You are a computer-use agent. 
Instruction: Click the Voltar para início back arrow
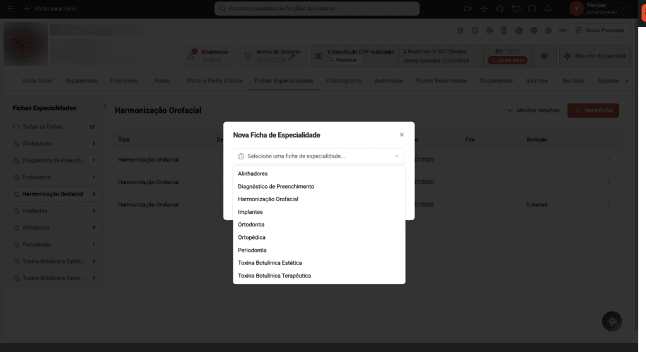click(x=27, y=8)
